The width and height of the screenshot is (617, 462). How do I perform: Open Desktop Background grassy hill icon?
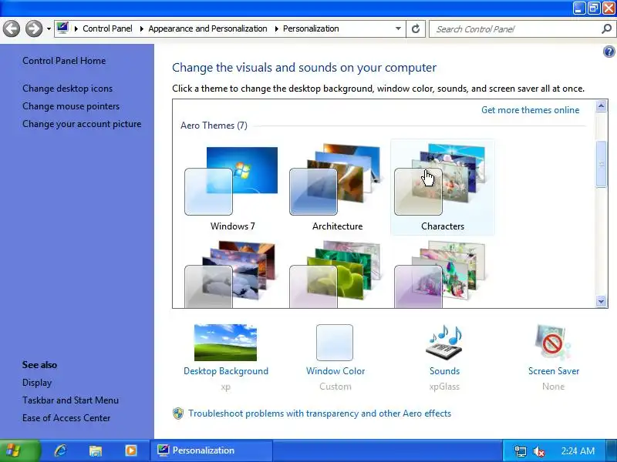225,342
